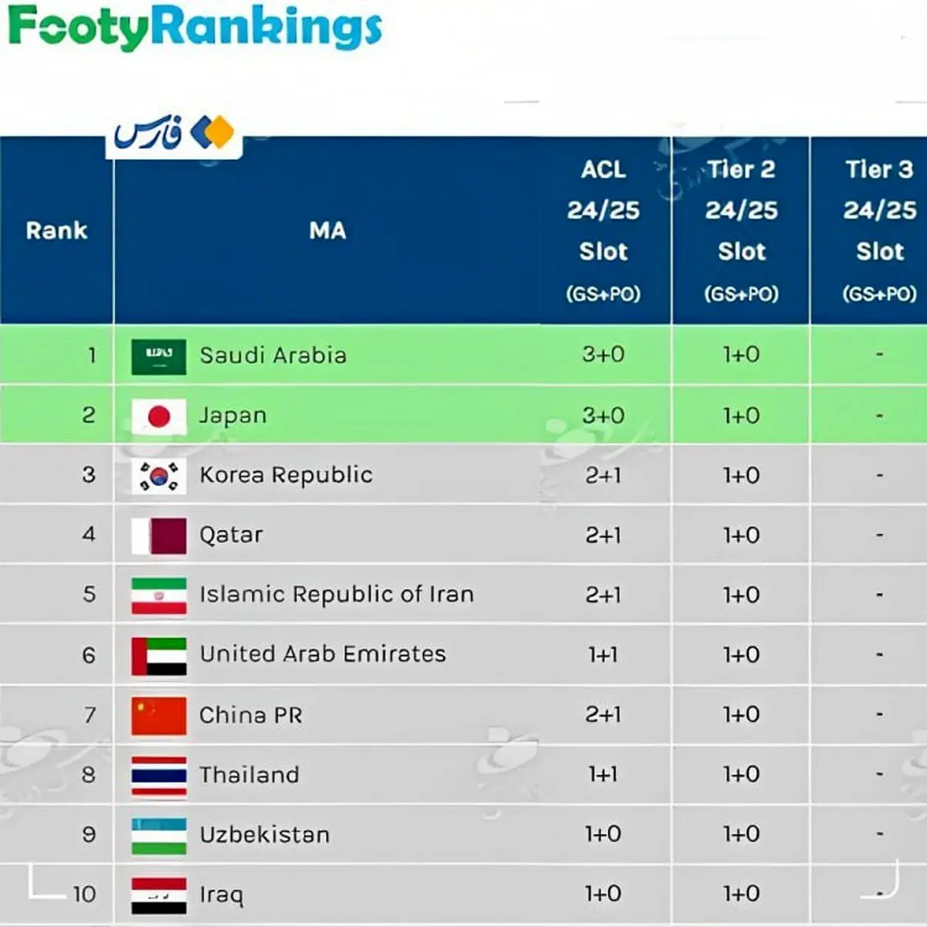This screenshot has width=927, height=927.
Task: Click the MA column header
Action: pyautogui.click(x=328, y=230)
